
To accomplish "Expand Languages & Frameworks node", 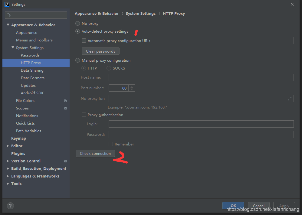I will pyautogui.click(x=8, y=176).
